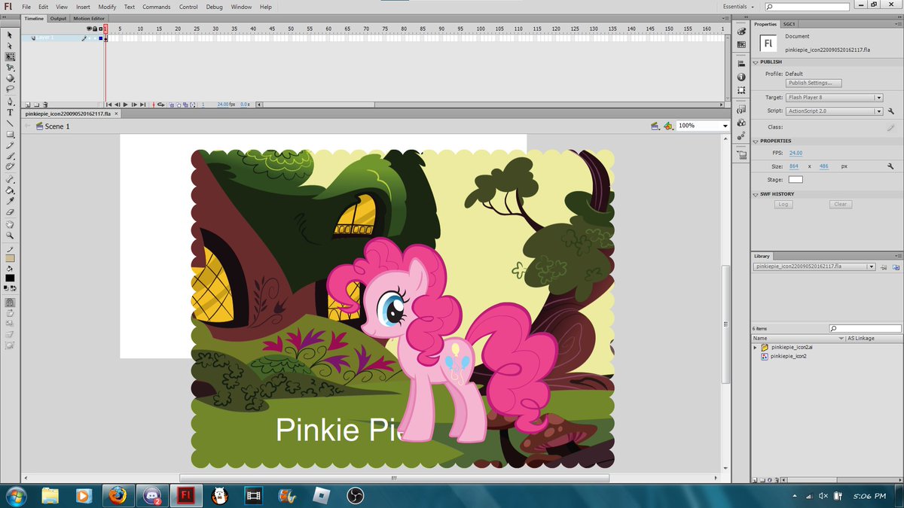Select the Subselection tool
Screen dimensions: 904x508
tap(11, 45)
